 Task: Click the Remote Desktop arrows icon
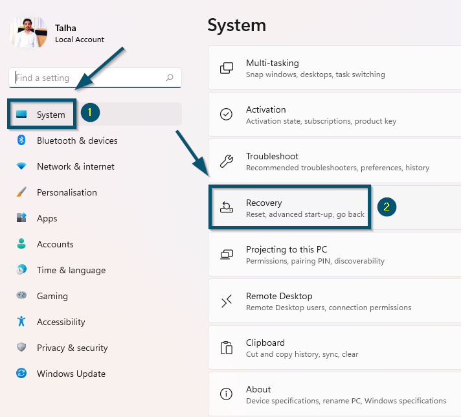[227, 301]
